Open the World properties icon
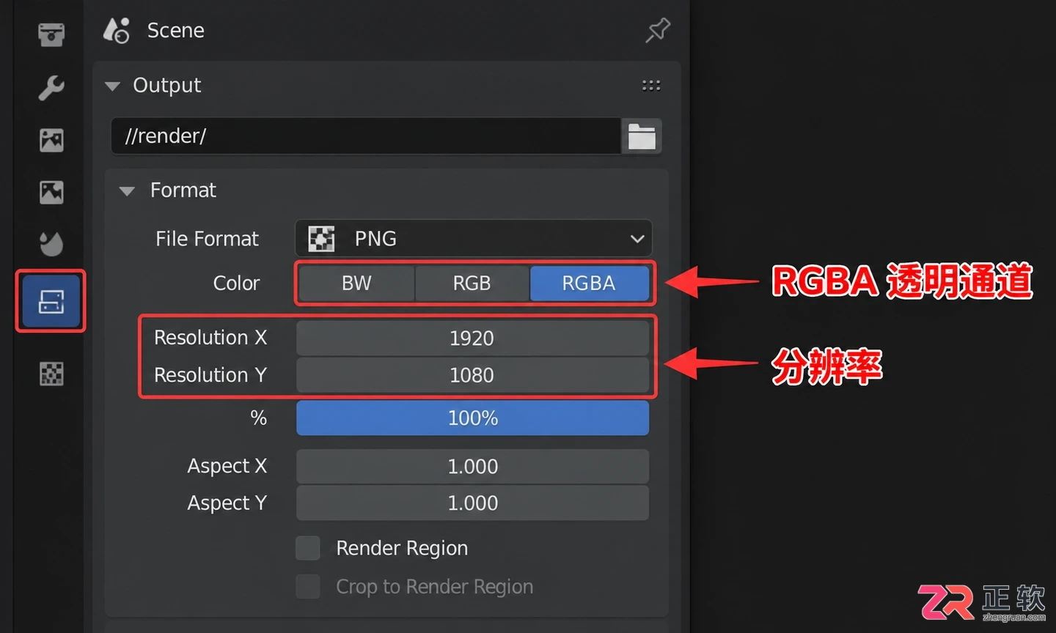The height and width of the screenshot is (633, 1056). click(x=51, y=244)
